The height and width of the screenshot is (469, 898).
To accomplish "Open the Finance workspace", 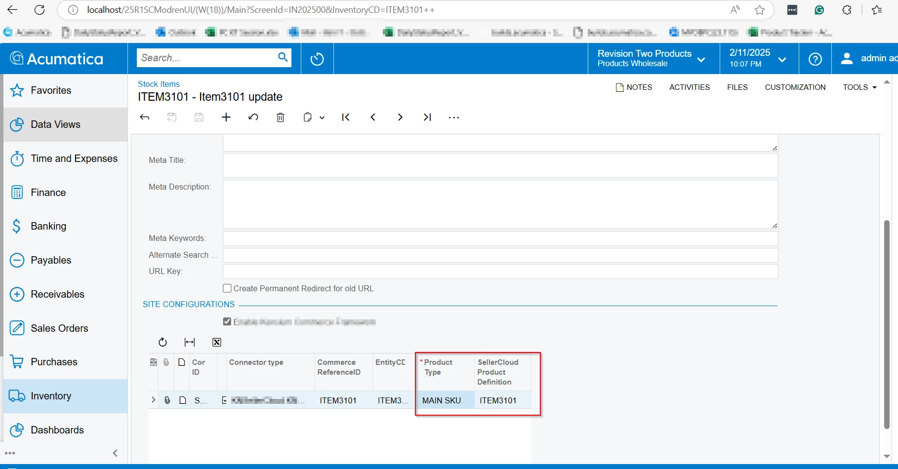I will tap(65, 193).
